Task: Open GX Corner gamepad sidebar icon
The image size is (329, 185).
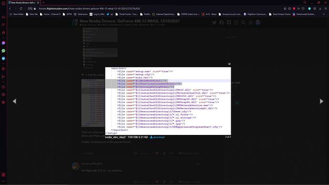Action: point(3,17)
